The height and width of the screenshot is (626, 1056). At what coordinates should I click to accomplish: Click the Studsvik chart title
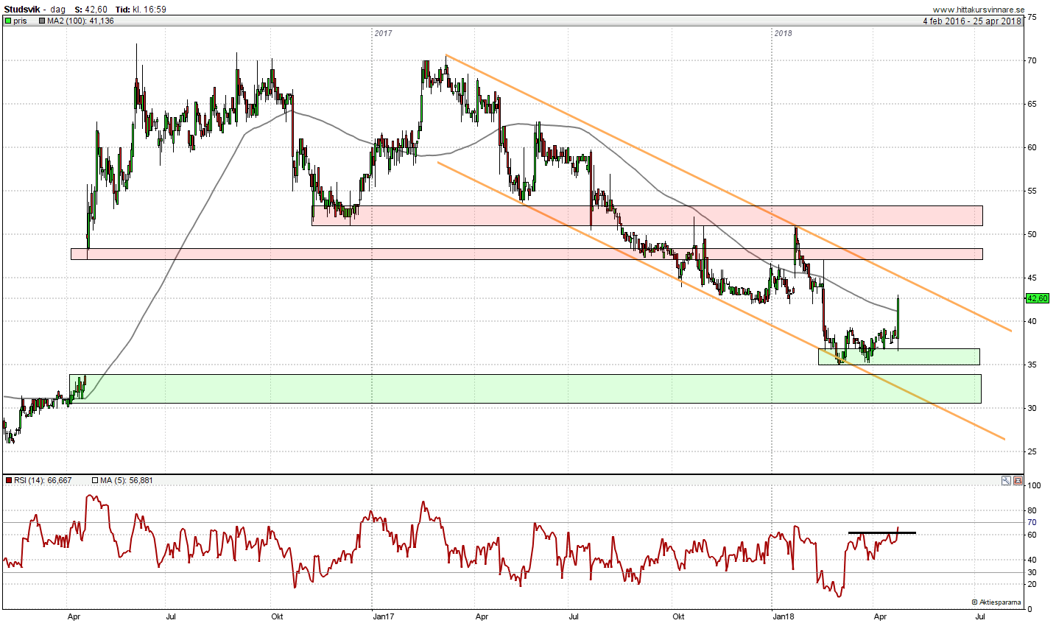pos(22,10)
